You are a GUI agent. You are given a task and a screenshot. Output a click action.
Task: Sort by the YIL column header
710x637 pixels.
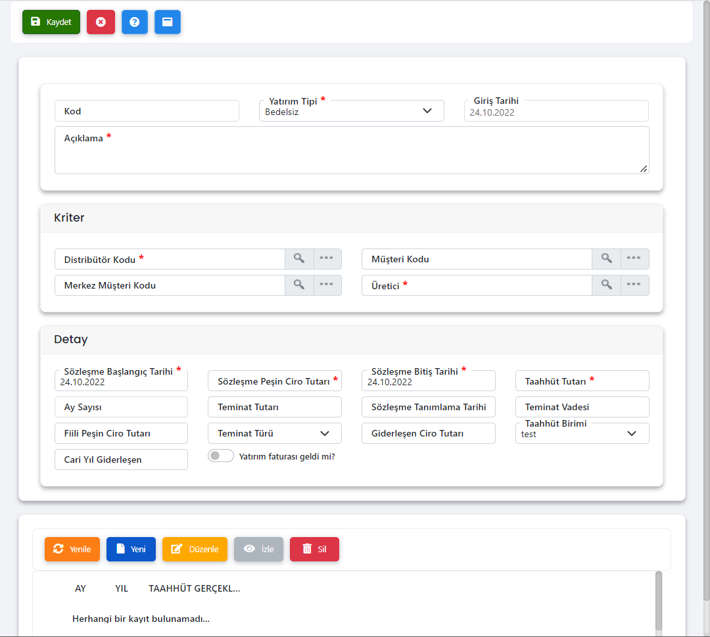coord(122,588)
